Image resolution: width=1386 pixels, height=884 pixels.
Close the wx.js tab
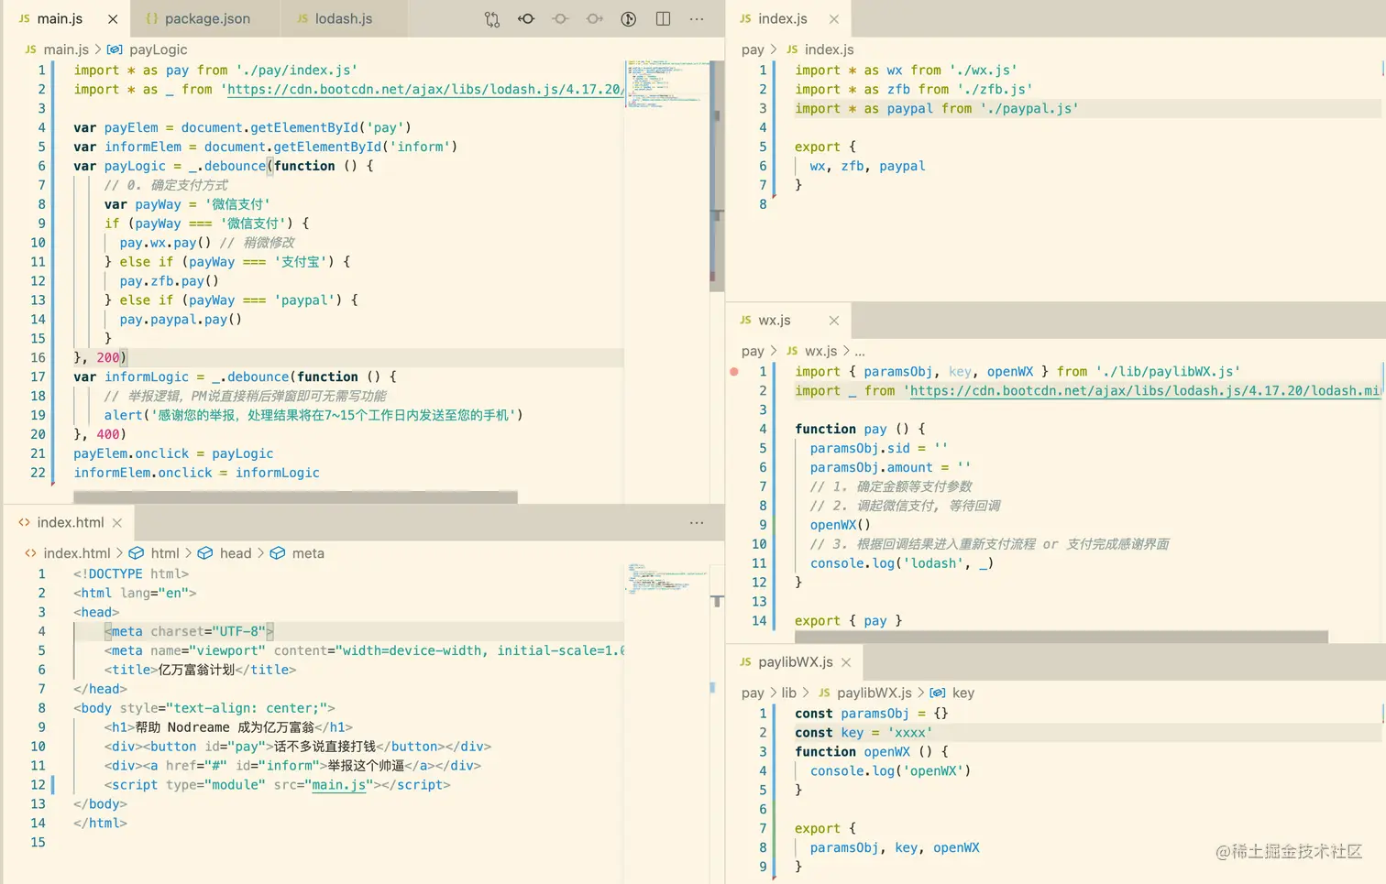coord(833,320)
